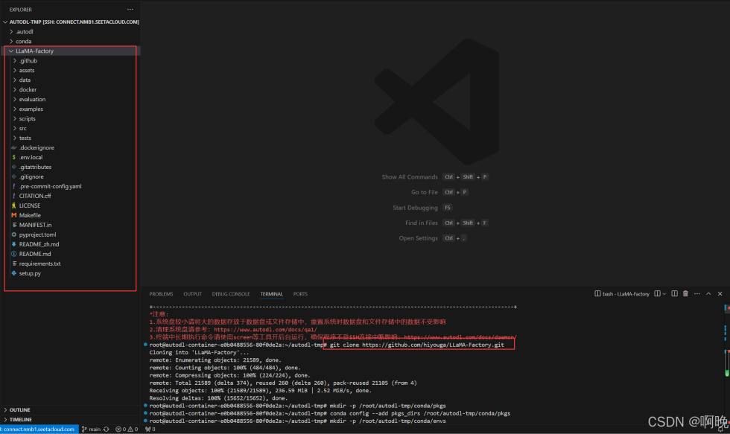Open Explorer's more actions ellipsis menu

pyautogui.click(x=130, y=10)
